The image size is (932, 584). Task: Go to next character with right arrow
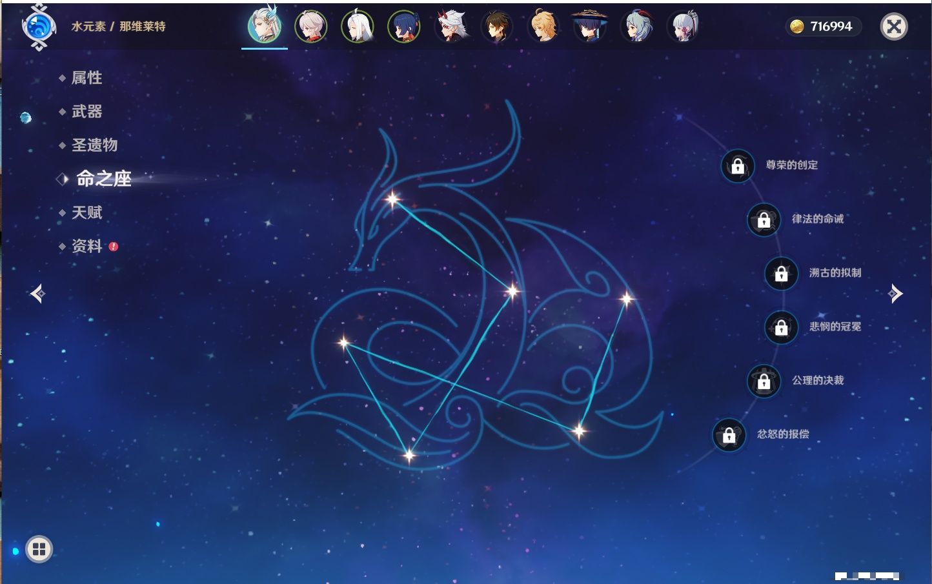coord(895,294)
